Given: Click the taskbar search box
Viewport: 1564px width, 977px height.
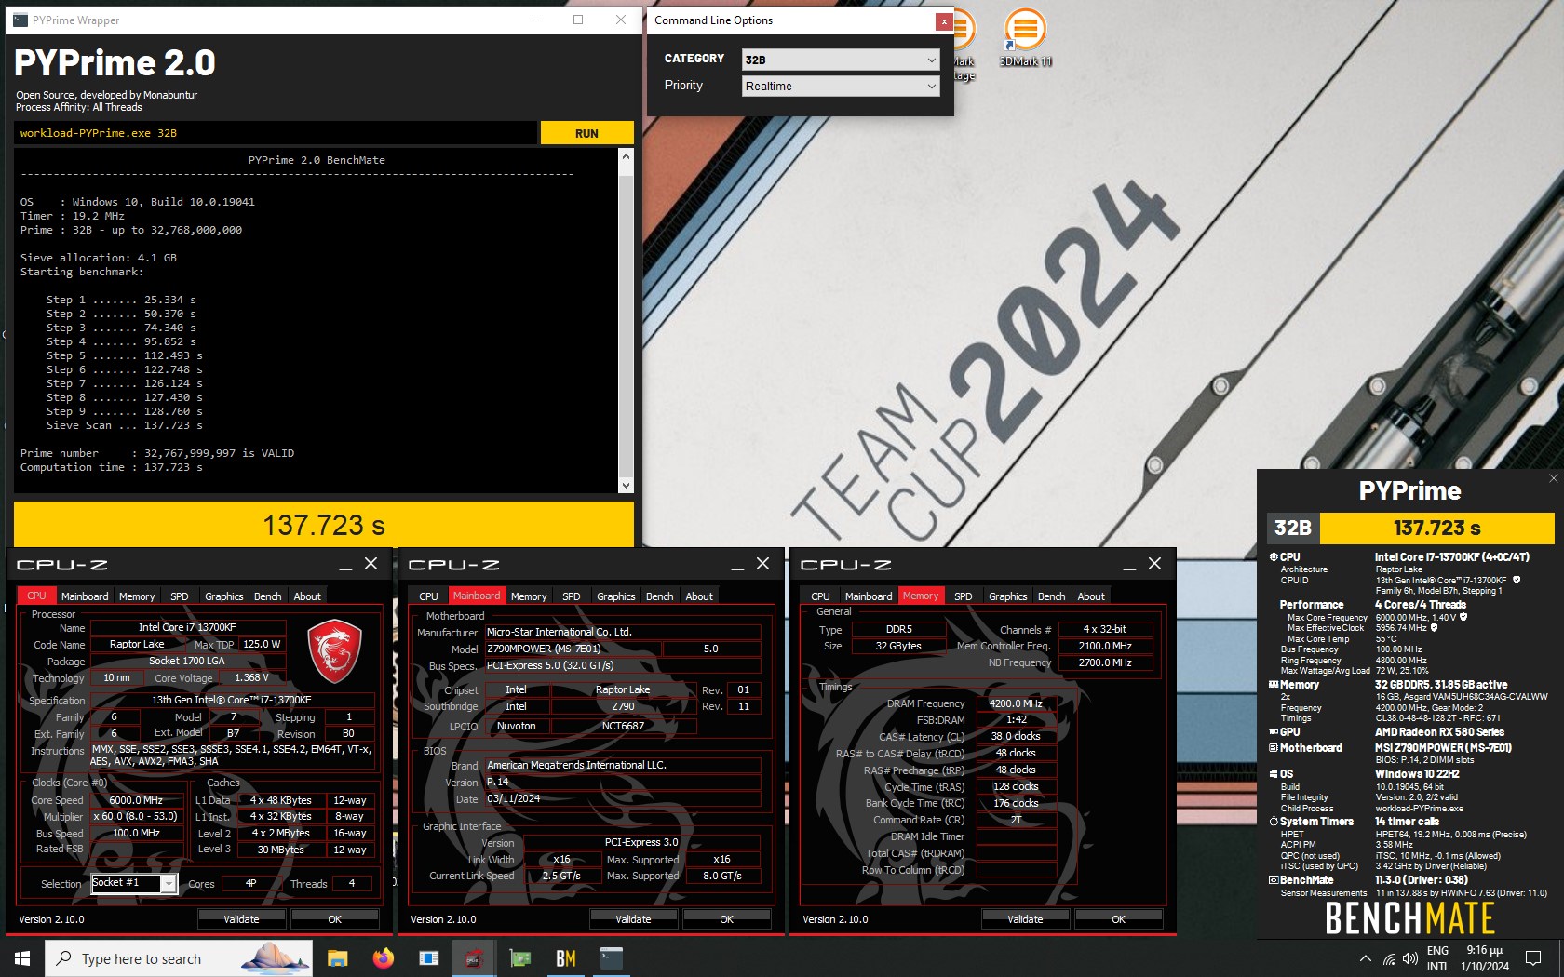Looking at the screenshot, I should pyautogui.click(x=180, y=958).
